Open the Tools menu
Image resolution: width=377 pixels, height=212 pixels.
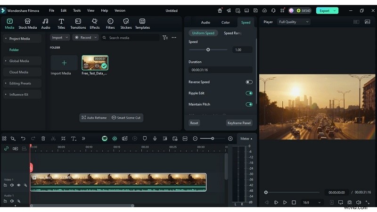tap(77, 10)
